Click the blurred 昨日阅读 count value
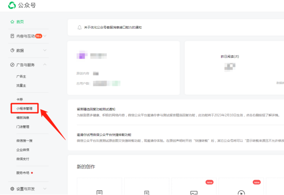Viewport: 284px width, 195px height. [x=230, y=67]
